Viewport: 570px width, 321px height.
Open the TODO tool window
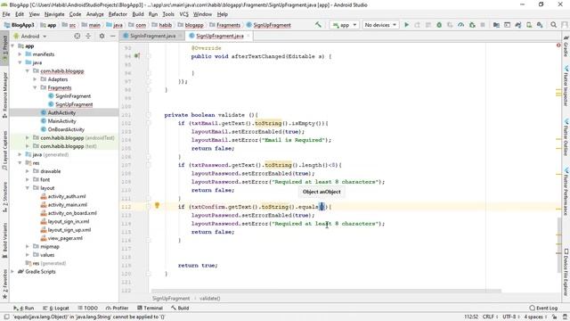pyautogui.click(x=87, y=308)
